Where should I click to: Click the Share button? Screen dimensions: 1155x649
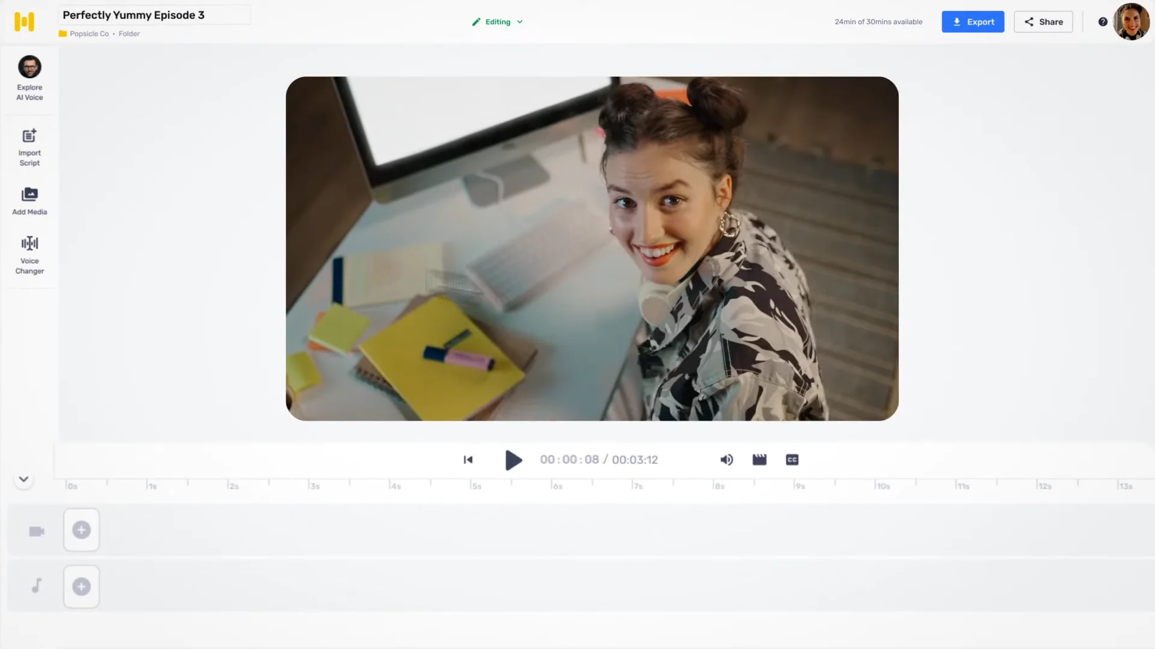(x=1043, y=22)
